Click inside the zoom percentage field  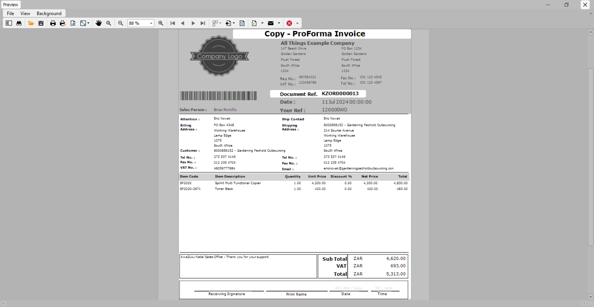point(138,23)
